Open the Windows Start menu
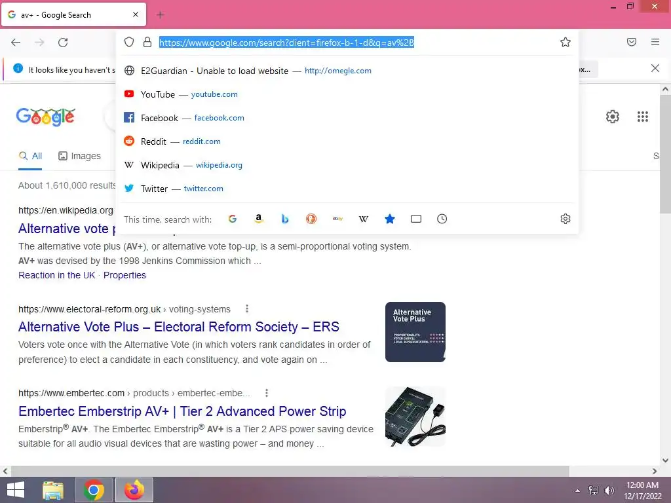The image size is (671, 503). pyautogui.click(x=16, y=490)
